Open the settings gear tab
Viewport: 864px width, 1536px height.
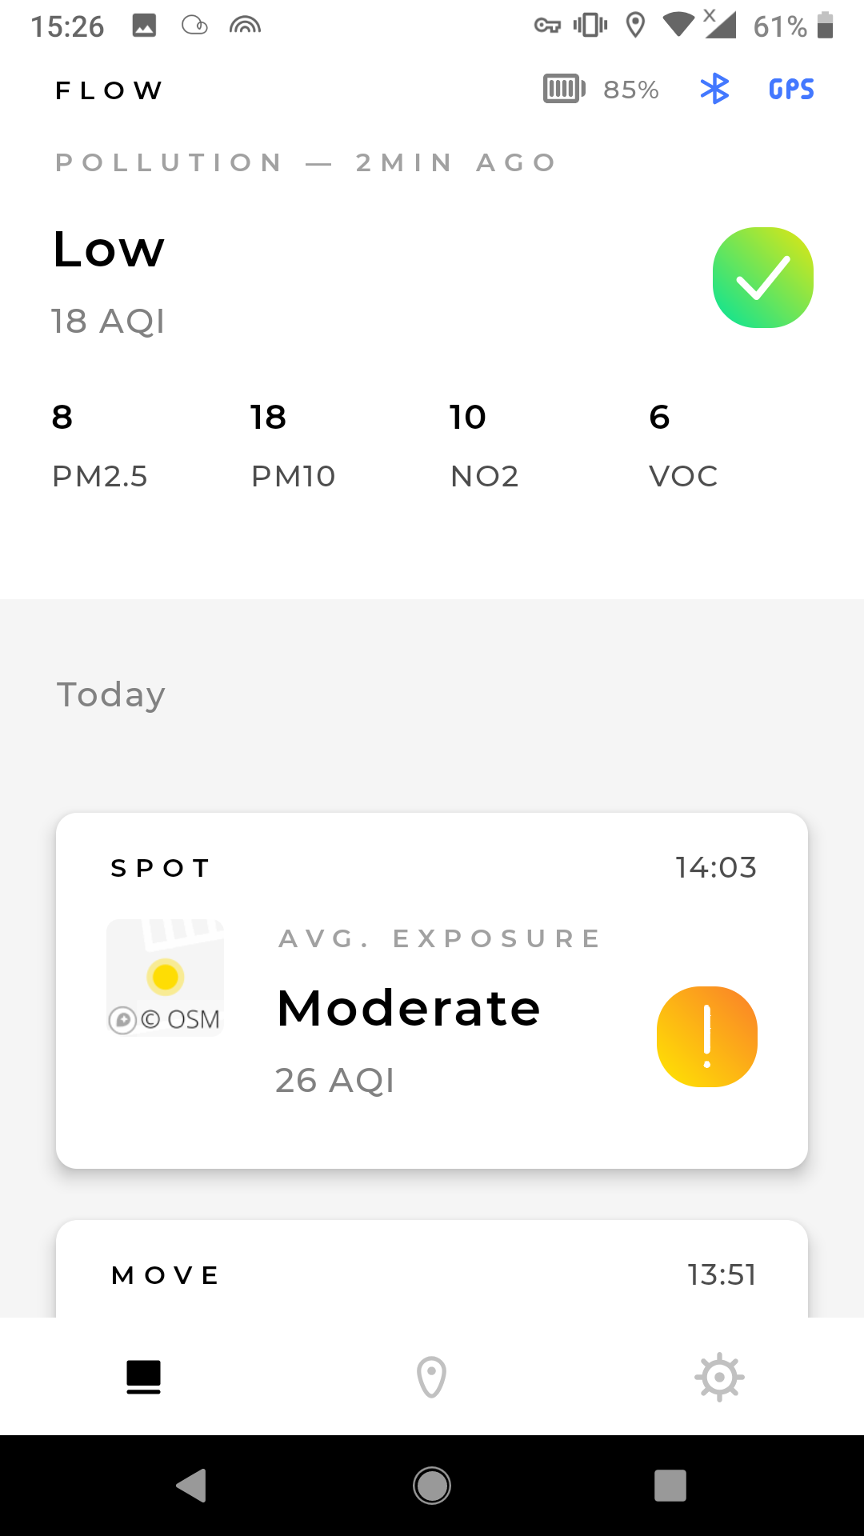tap(719, 1377)
